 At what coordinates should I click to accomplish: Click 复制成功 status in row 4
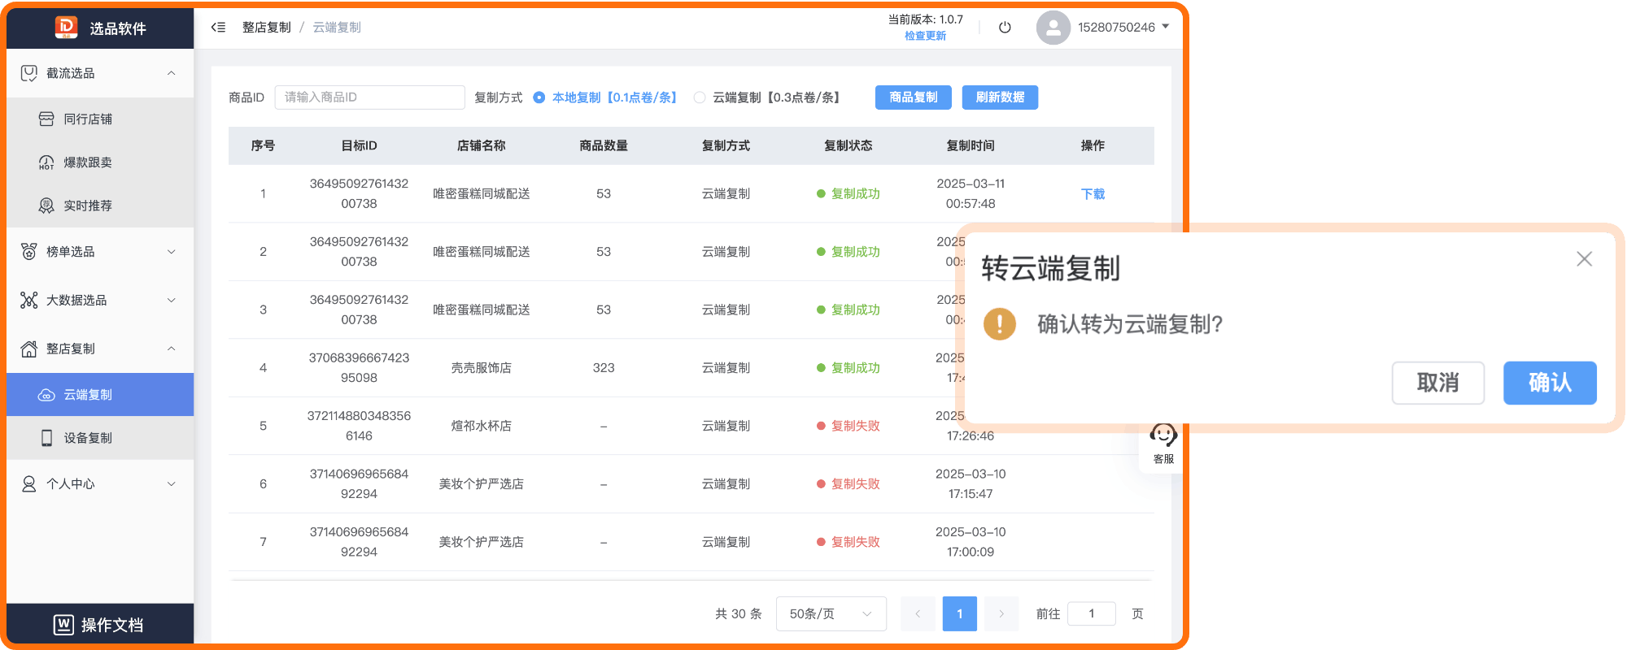pos(848,368)
